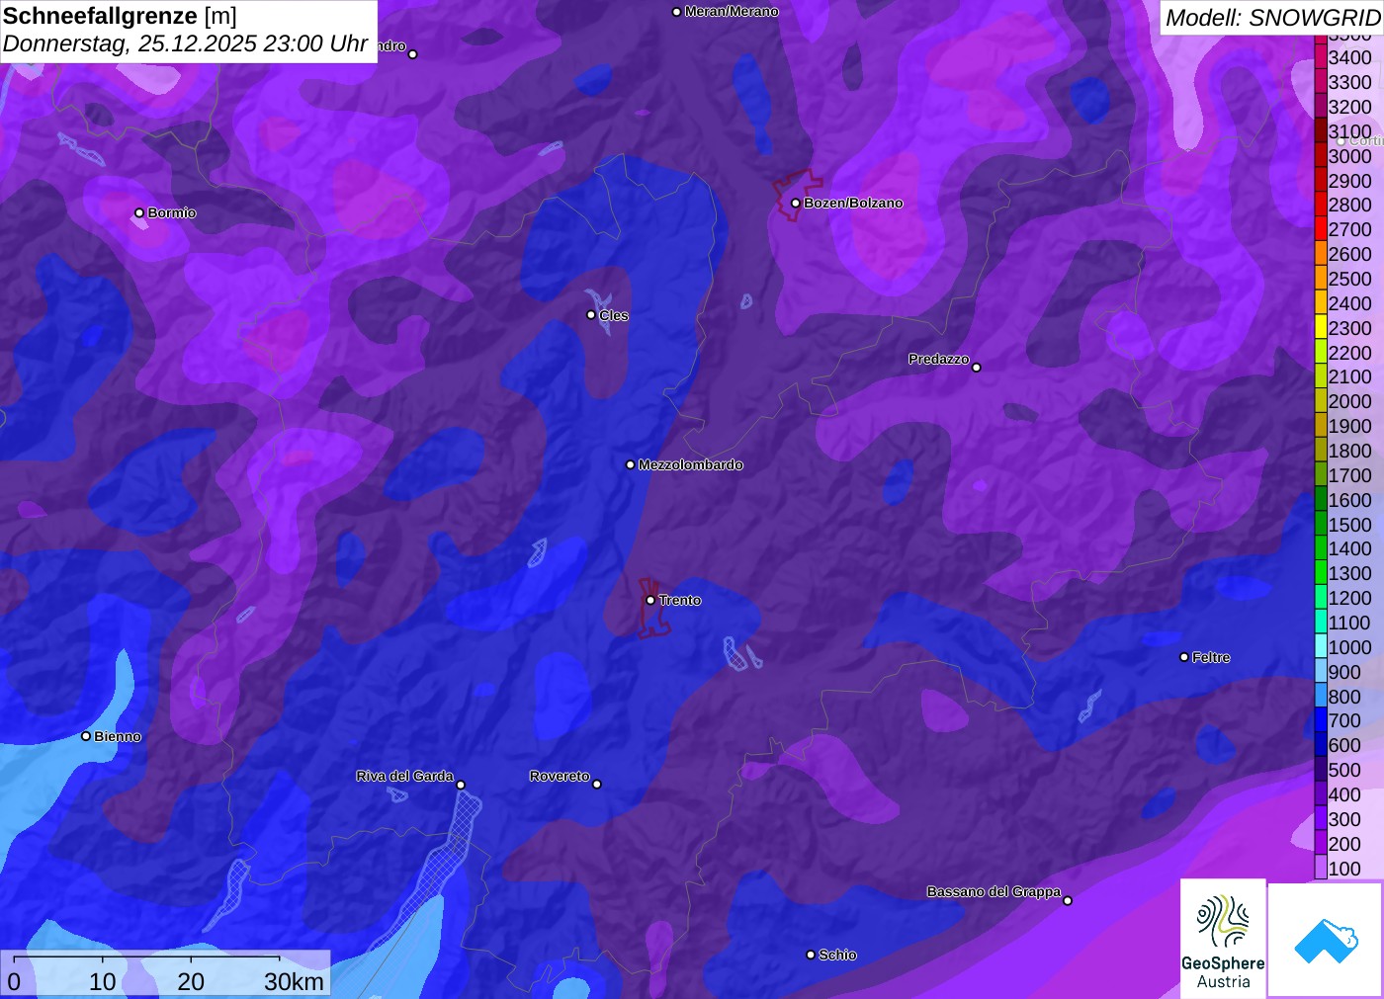Click the Mezzolombardo location marker

631,464
